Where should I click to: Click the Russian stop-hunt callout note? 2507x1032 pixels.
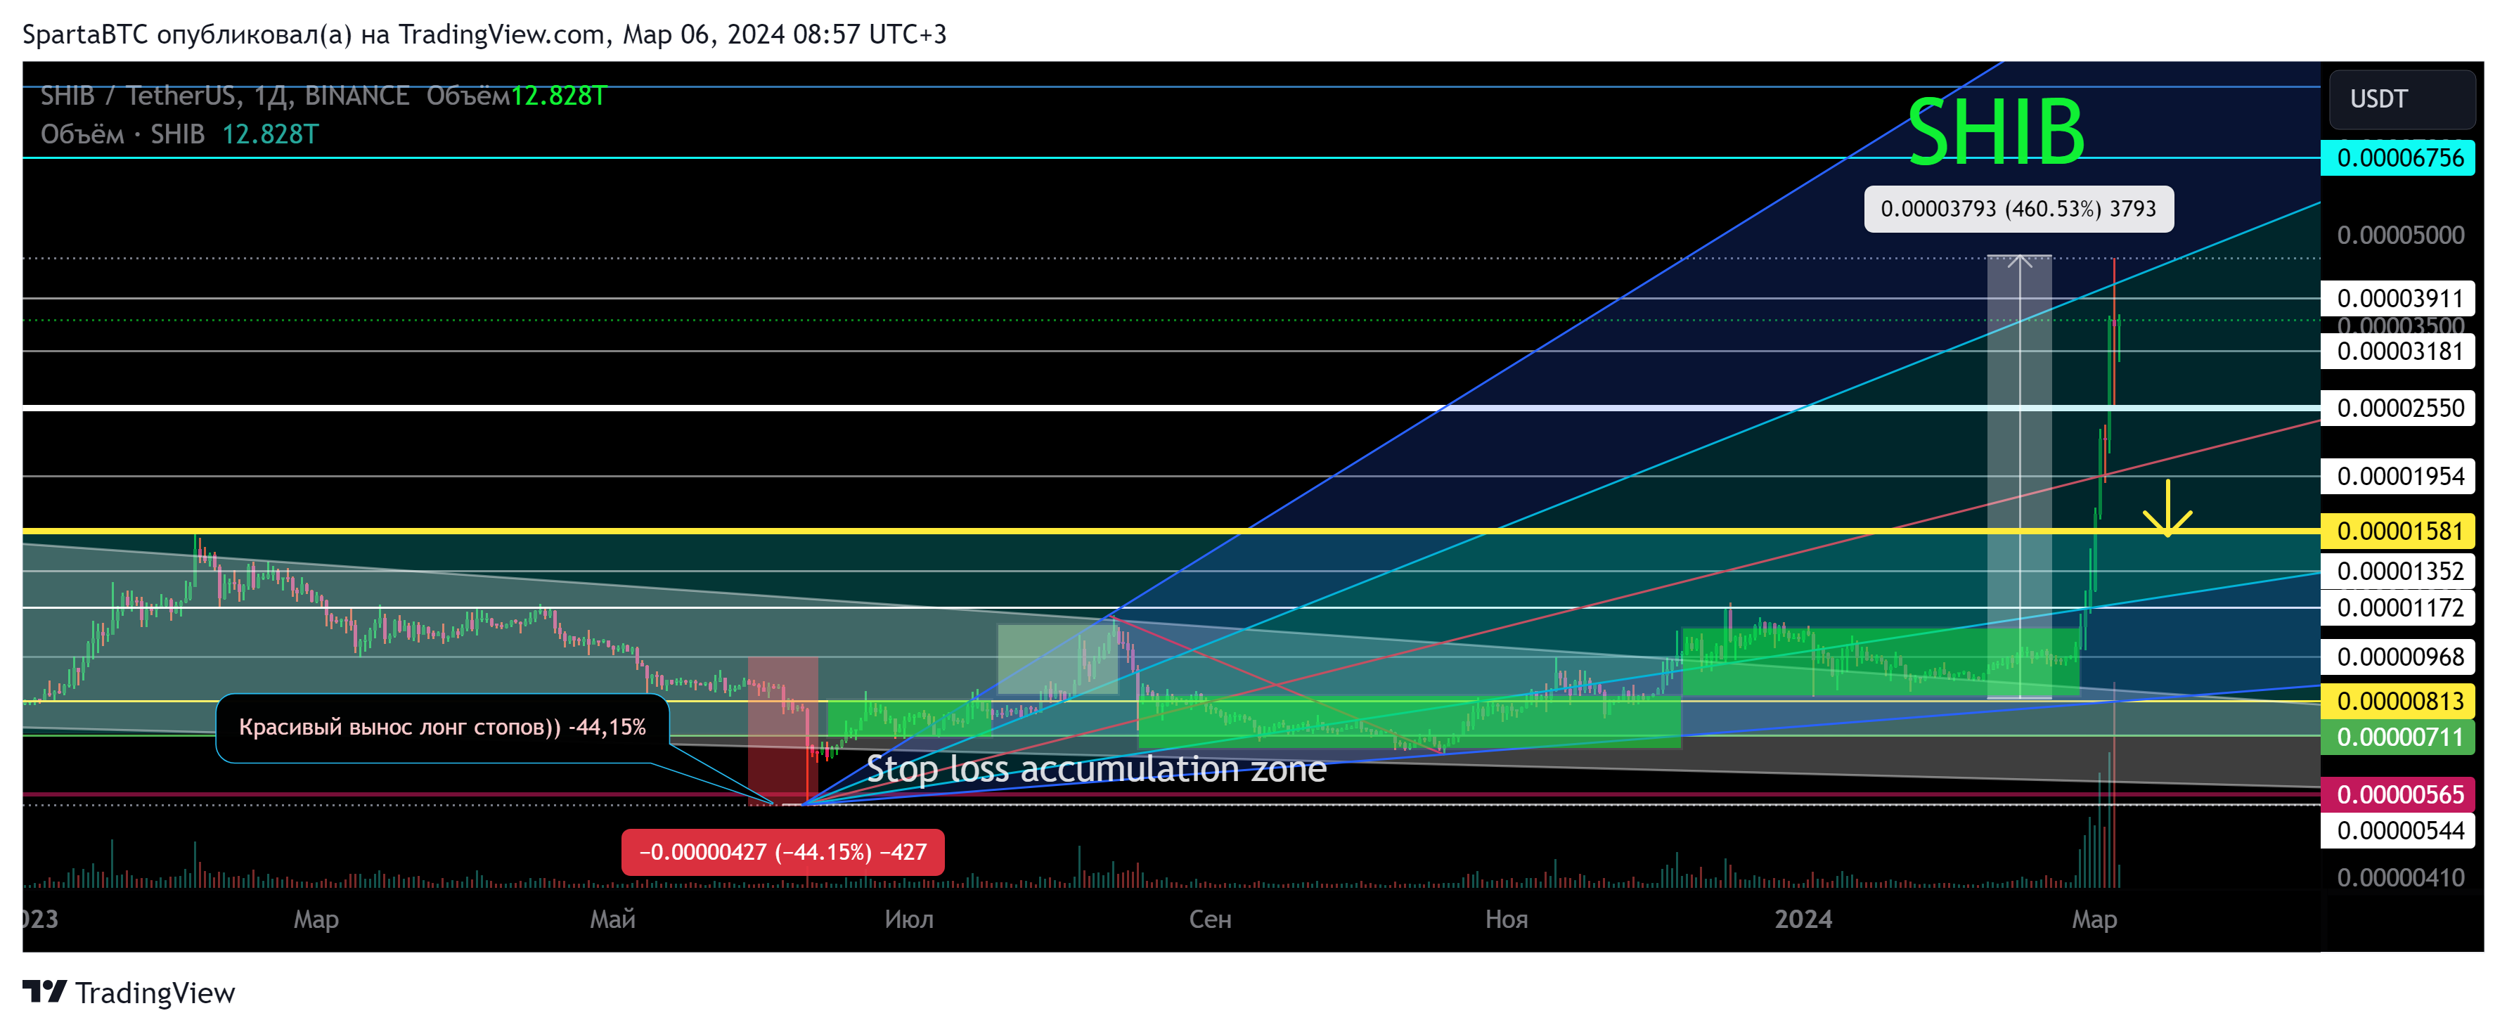tap(443, 728)
